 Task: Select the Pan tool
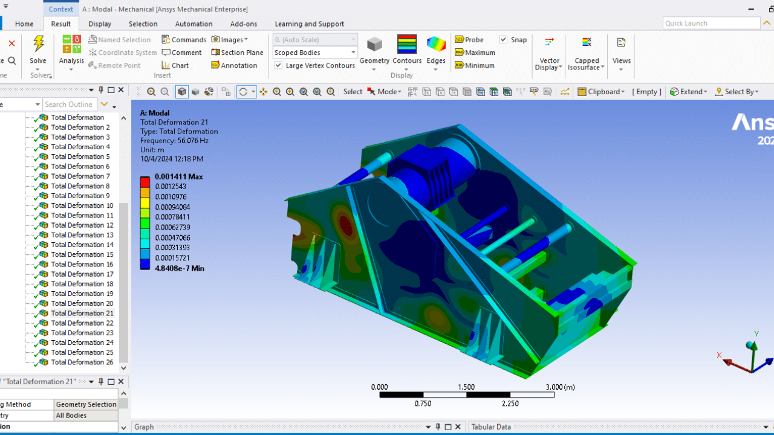[263, 92]
